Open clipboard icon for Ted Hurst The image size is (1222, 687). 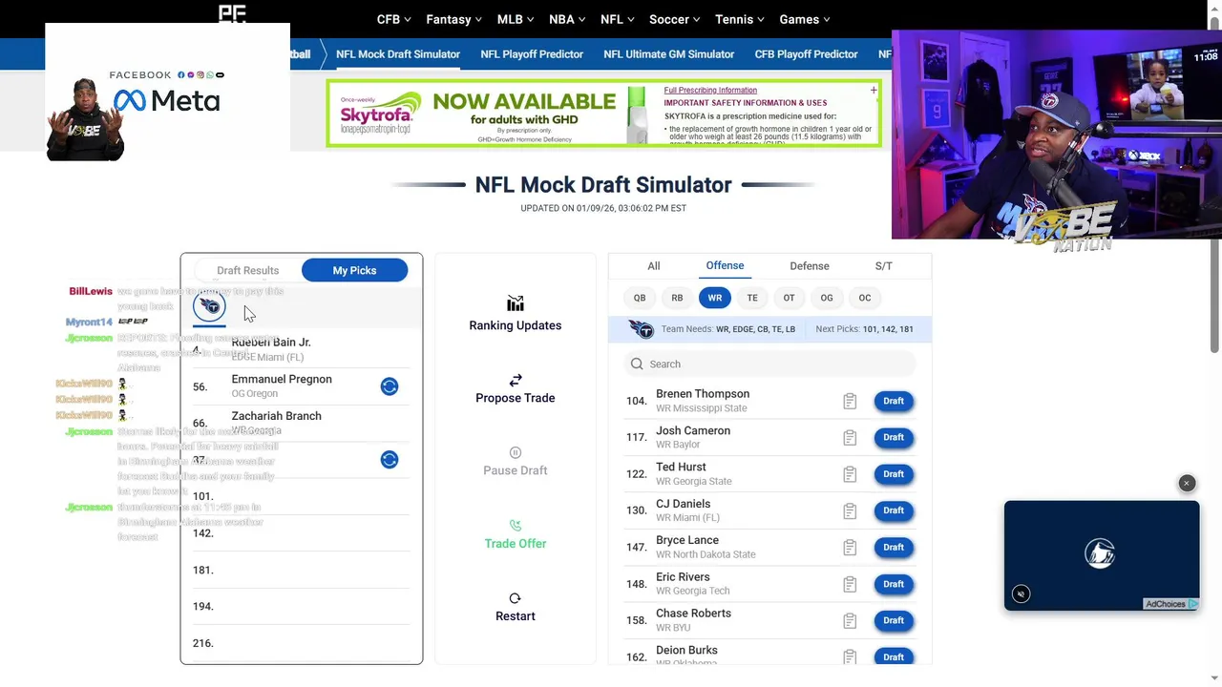[850, 474]
